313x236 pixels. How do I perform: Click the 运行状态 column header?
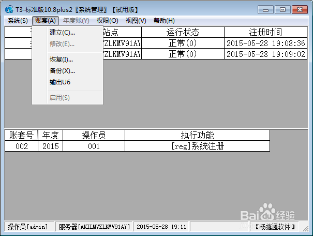[183, 32]
